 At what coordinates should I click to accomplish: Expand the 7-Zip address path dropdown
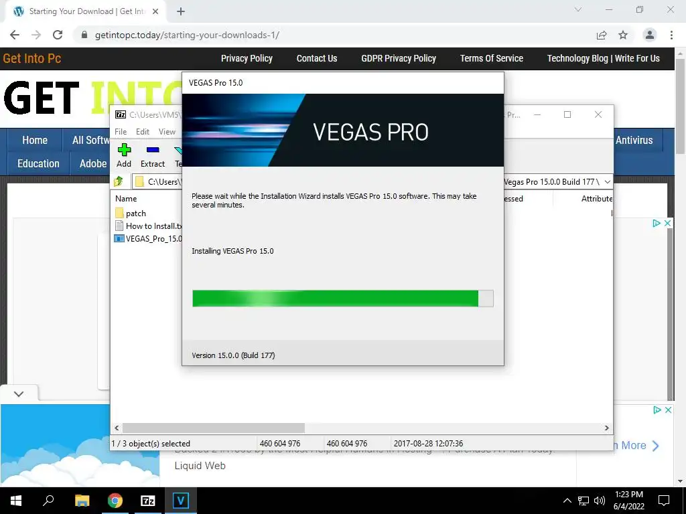[x=607, y=182]
